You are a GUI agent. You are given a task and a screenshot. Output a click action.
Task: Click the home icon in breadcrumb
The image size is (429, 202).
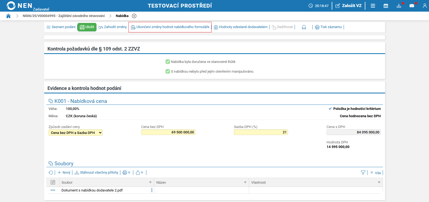8,16
